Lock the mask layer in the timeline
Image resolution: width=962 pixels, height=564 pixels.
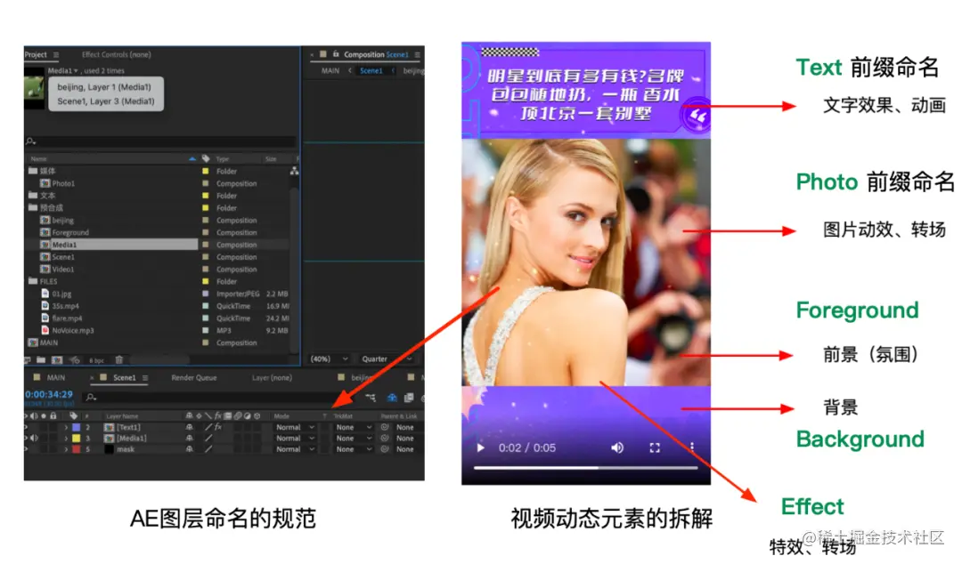point(53,449)
